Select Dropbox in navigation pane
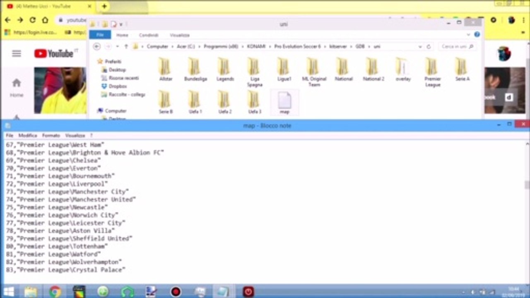530x298 pixels. click(x=118, y=86)
